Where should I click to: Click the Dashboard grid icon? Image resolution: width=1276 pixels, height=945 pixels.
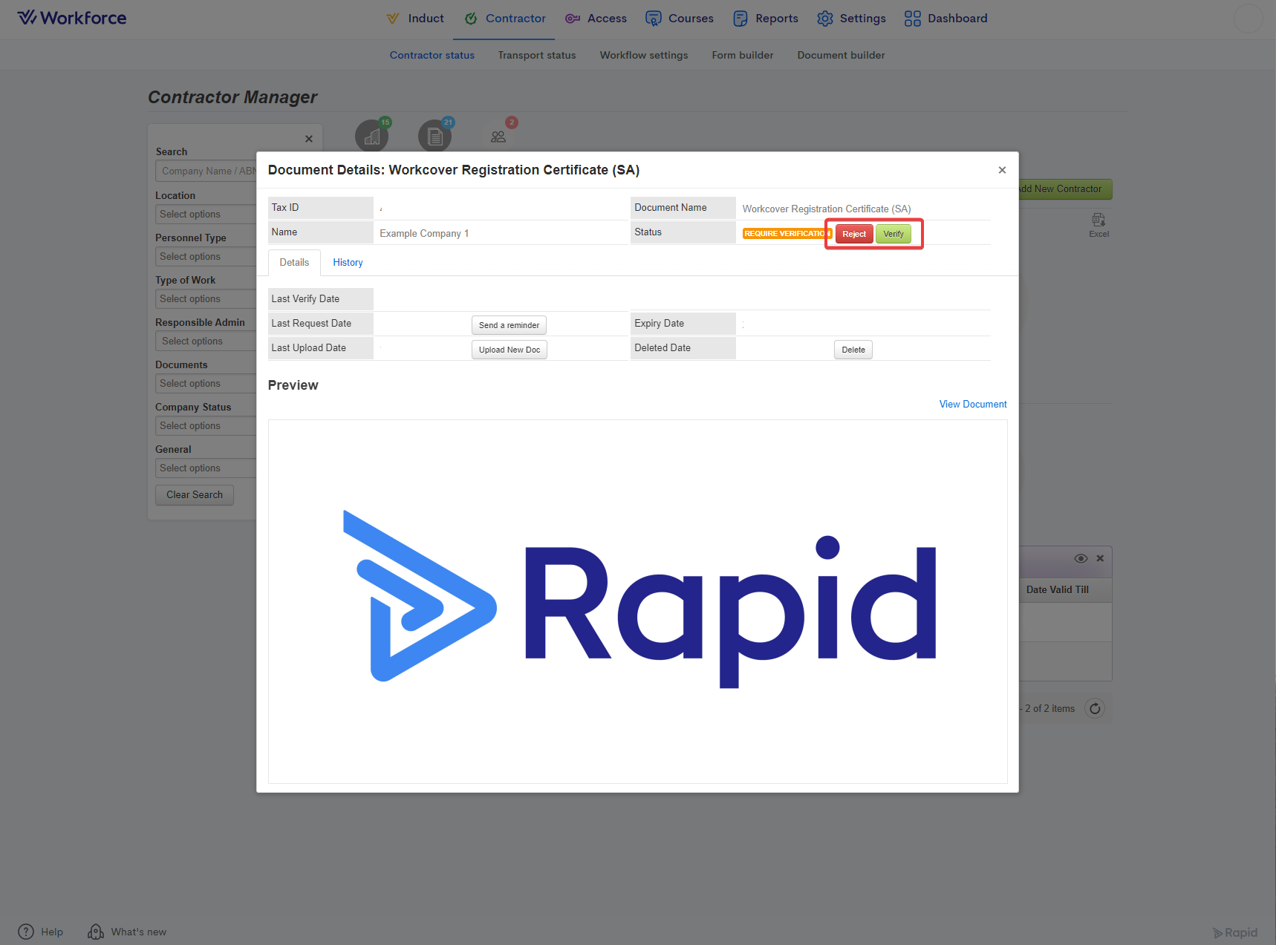point(912,19)
